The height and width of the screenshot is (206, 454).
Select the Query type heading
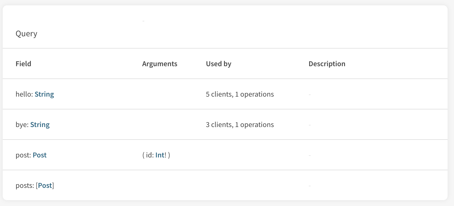26,34
